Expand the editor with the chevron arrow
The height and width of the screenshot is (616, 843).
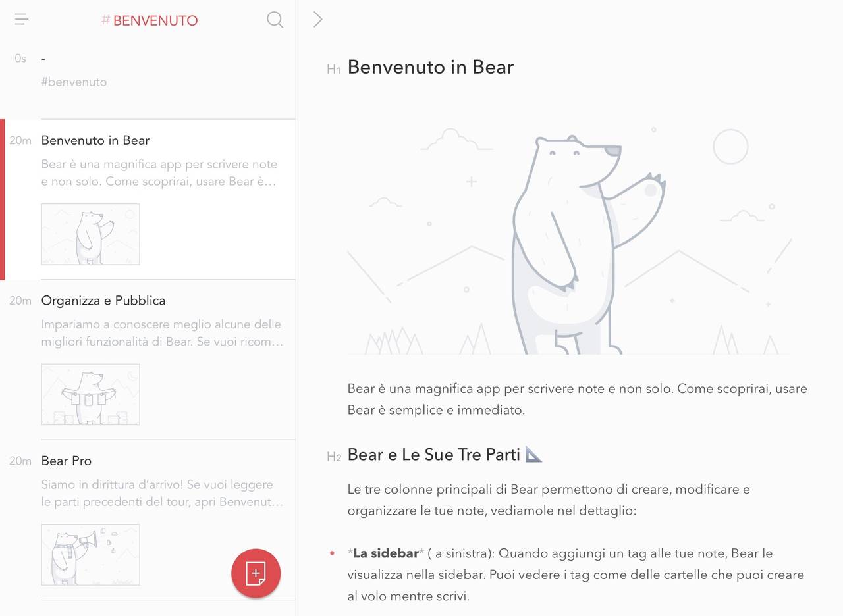[318, 20]
